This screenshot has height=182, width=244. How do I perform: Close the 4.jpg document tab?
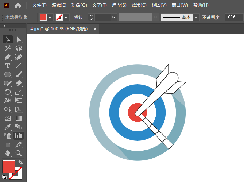tap(95, 29)
